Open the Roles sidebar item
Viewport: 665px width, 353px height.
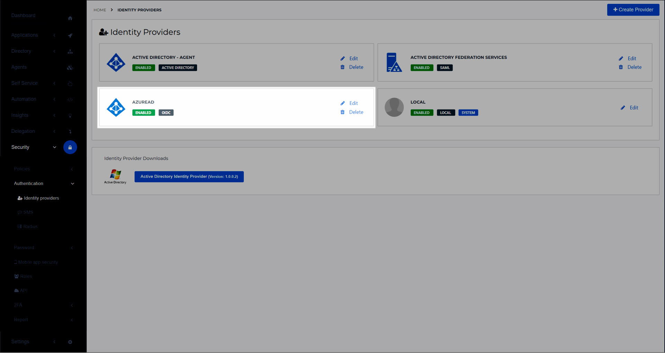pyautogui.click(x=23, y=276)
